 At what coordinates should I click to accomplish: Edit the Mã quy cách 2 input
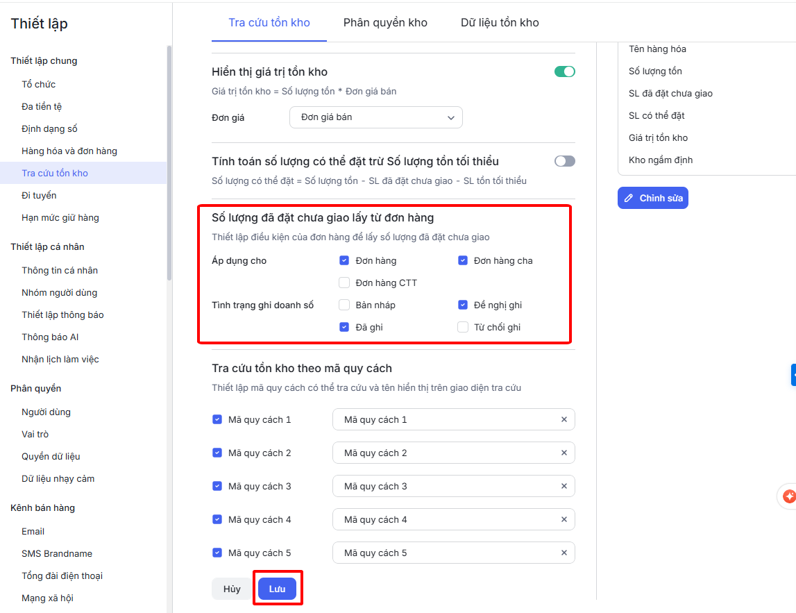(x=453, y=453)
